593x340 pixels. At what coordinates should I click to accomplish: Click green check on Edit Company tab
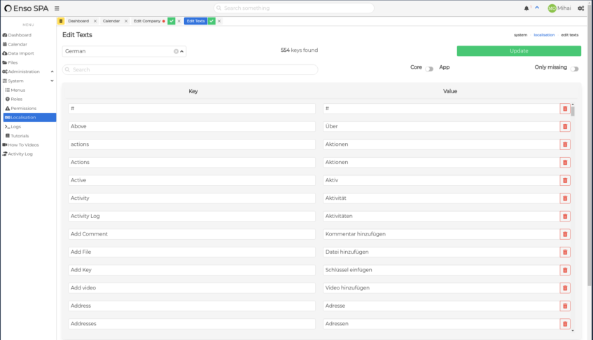coord(172,21)
